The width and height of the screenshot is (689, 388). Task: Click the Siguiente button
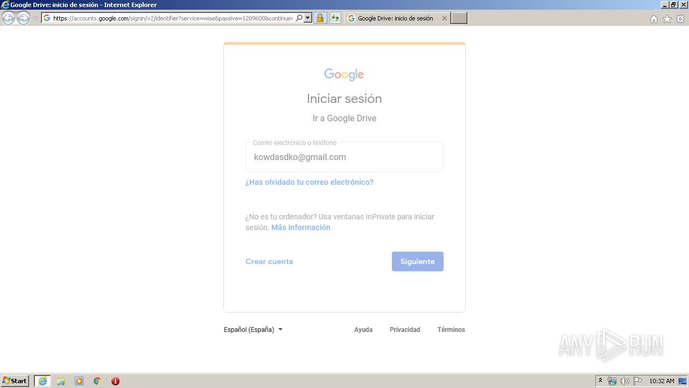[418, 261]
